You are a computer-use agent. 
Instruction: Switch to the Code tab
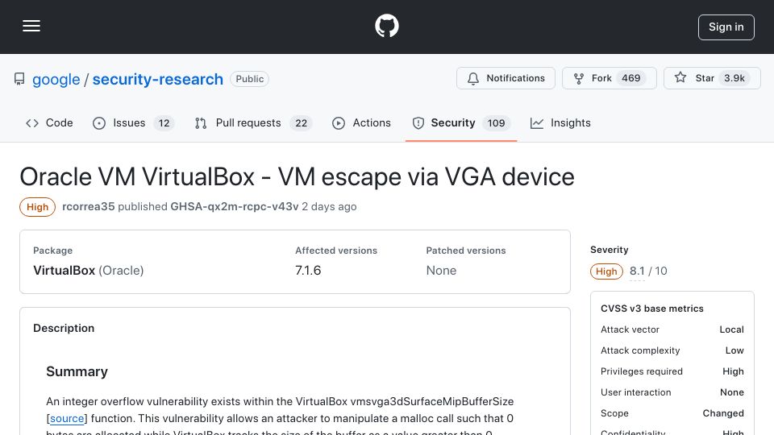49,122
